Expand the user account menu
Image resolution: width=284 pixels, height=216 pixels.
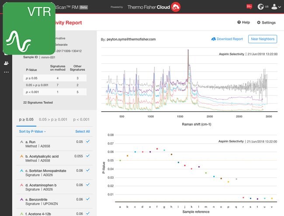tap(276, 7)
